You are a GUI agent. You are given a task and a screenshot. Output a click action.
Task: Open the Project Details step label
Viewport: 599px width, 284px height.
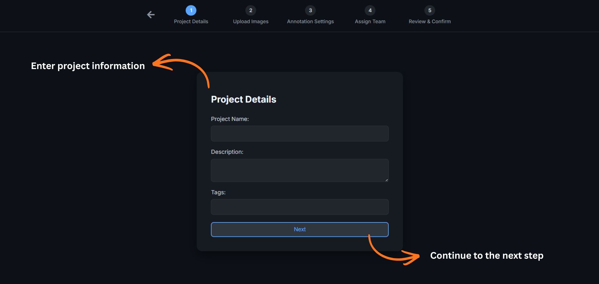coord(191,22)
